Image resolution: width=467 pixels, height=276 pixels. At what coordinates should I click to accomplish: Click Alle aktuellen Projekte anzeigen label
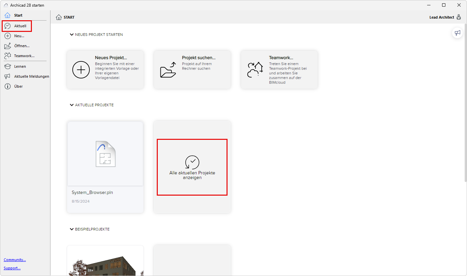click(x=192, y=175)
